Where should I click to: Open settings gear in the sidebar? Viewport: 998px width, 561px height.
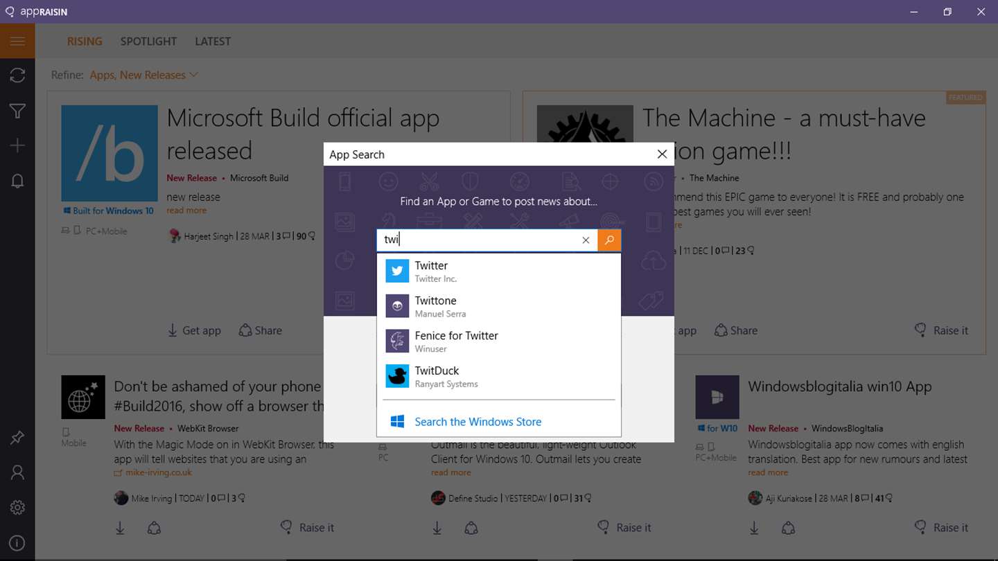[17, 508]
